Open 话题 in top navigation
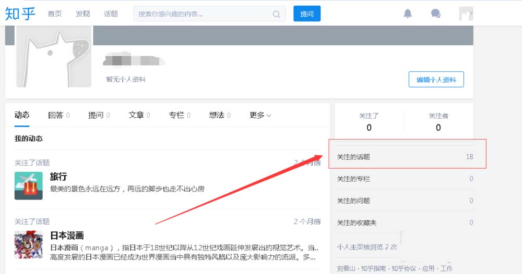The image size is (522, 274). coord(111,14)
